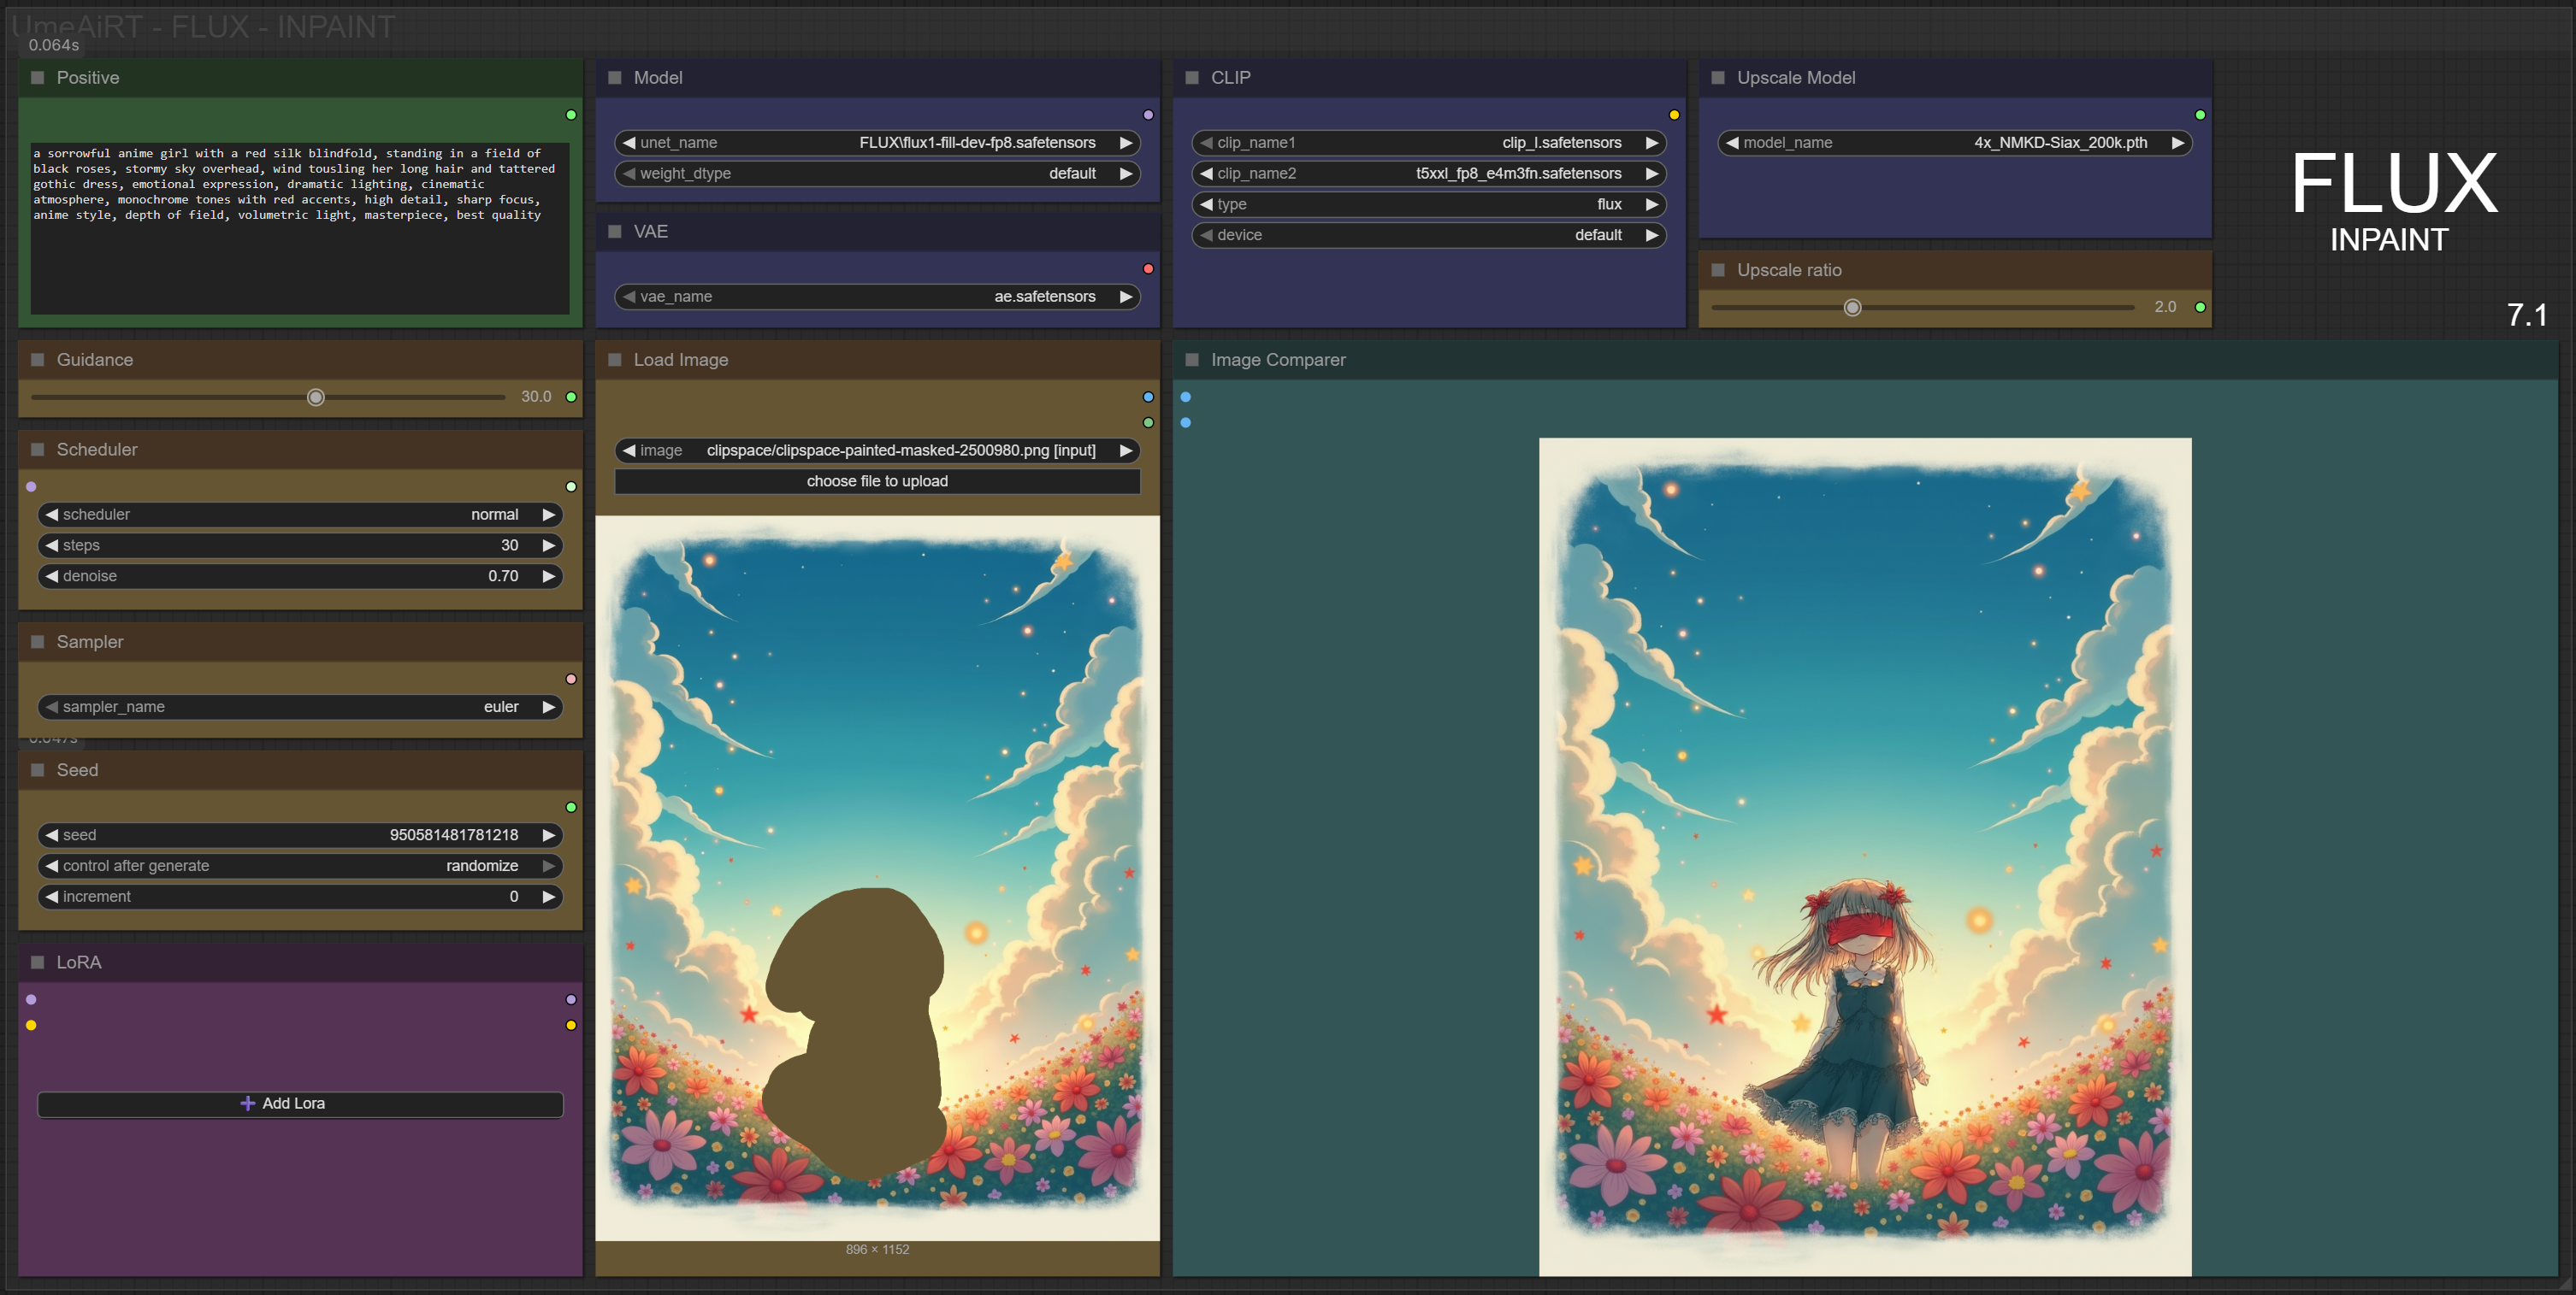
Task: Toggle collapse on the Image Comparer node
Action: tap(1192, 360)
